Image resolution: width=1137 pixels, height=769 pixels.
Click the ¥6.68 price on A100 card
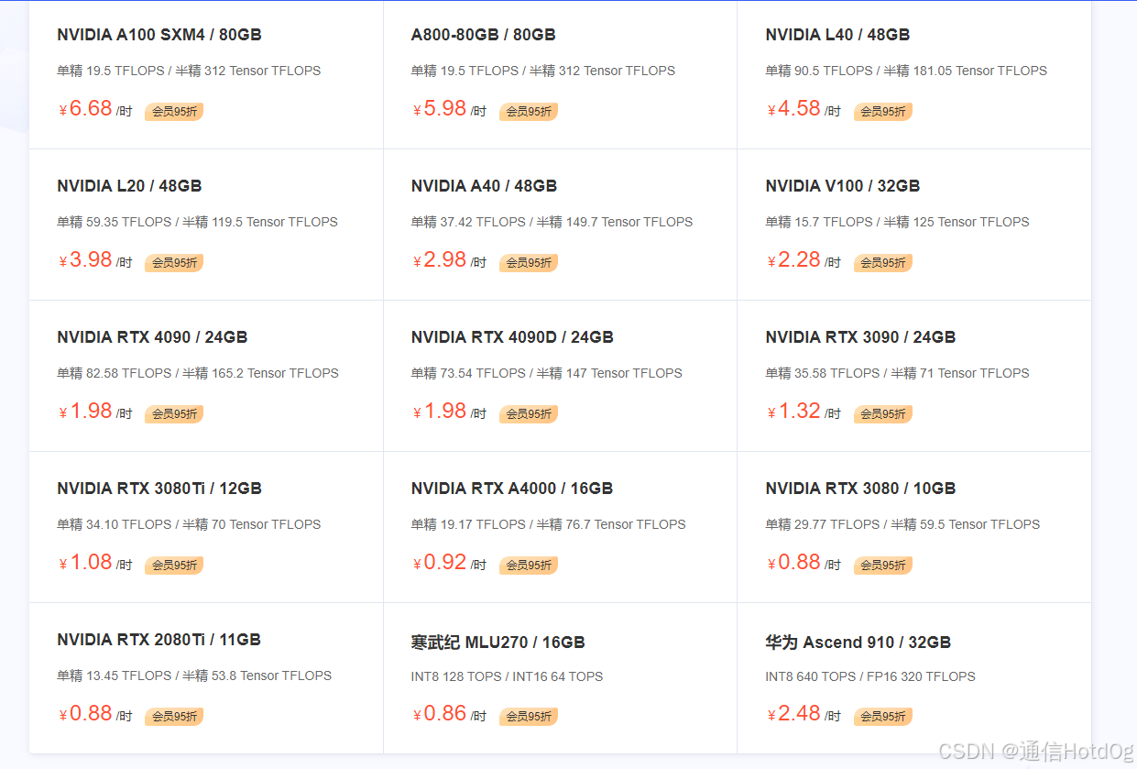pyautogui.click(x=85, y=109)
